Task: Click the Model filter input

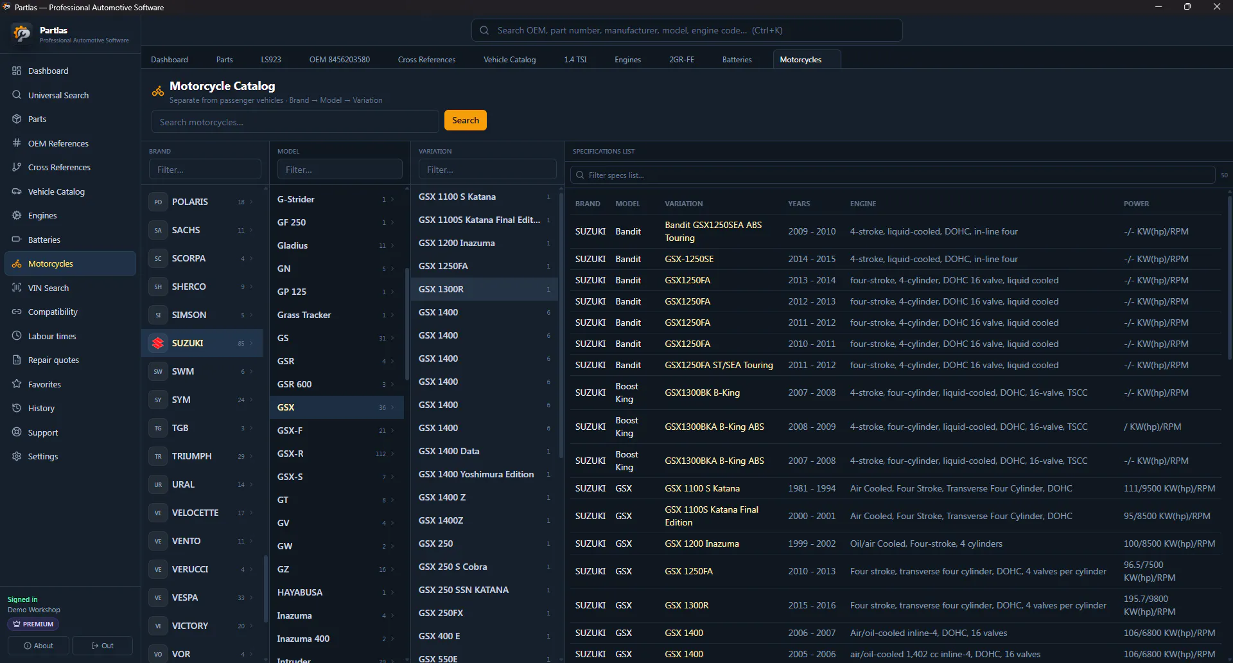Action: [340, 170]
